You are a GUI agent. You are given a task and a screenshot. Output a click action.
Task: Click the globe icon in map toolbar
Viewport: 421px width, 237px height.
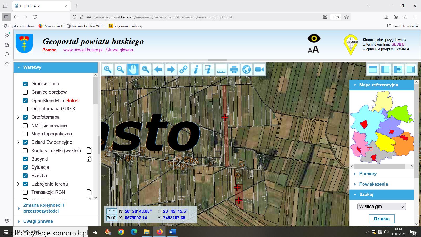point(247,70)
